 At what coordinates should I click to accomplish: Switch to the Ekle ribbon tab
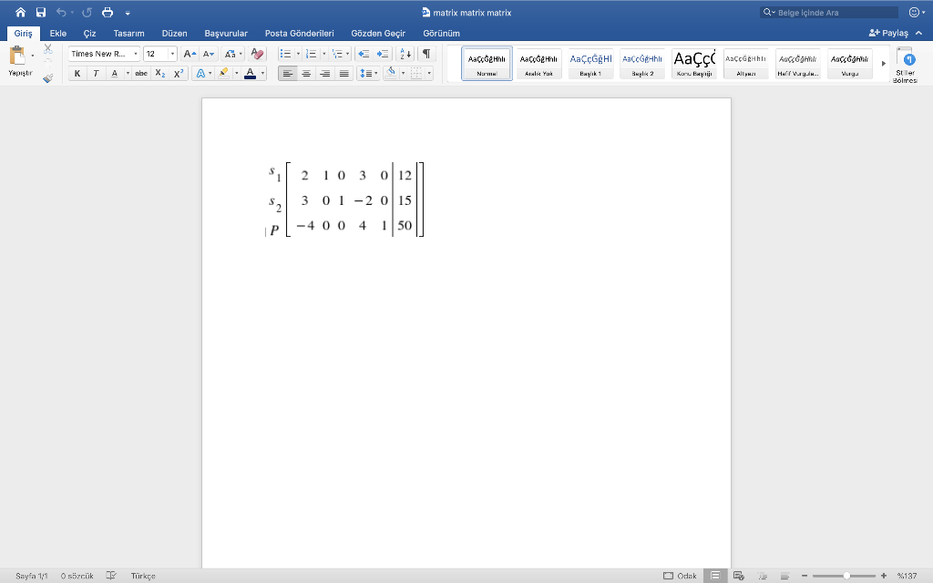tap(56, 32)
